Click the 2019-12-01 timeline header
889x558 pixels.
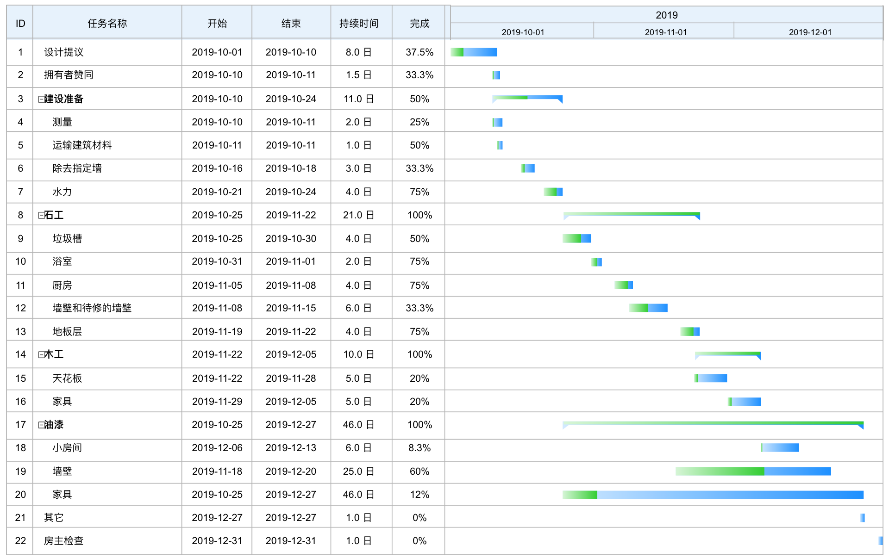pos(810,32)
